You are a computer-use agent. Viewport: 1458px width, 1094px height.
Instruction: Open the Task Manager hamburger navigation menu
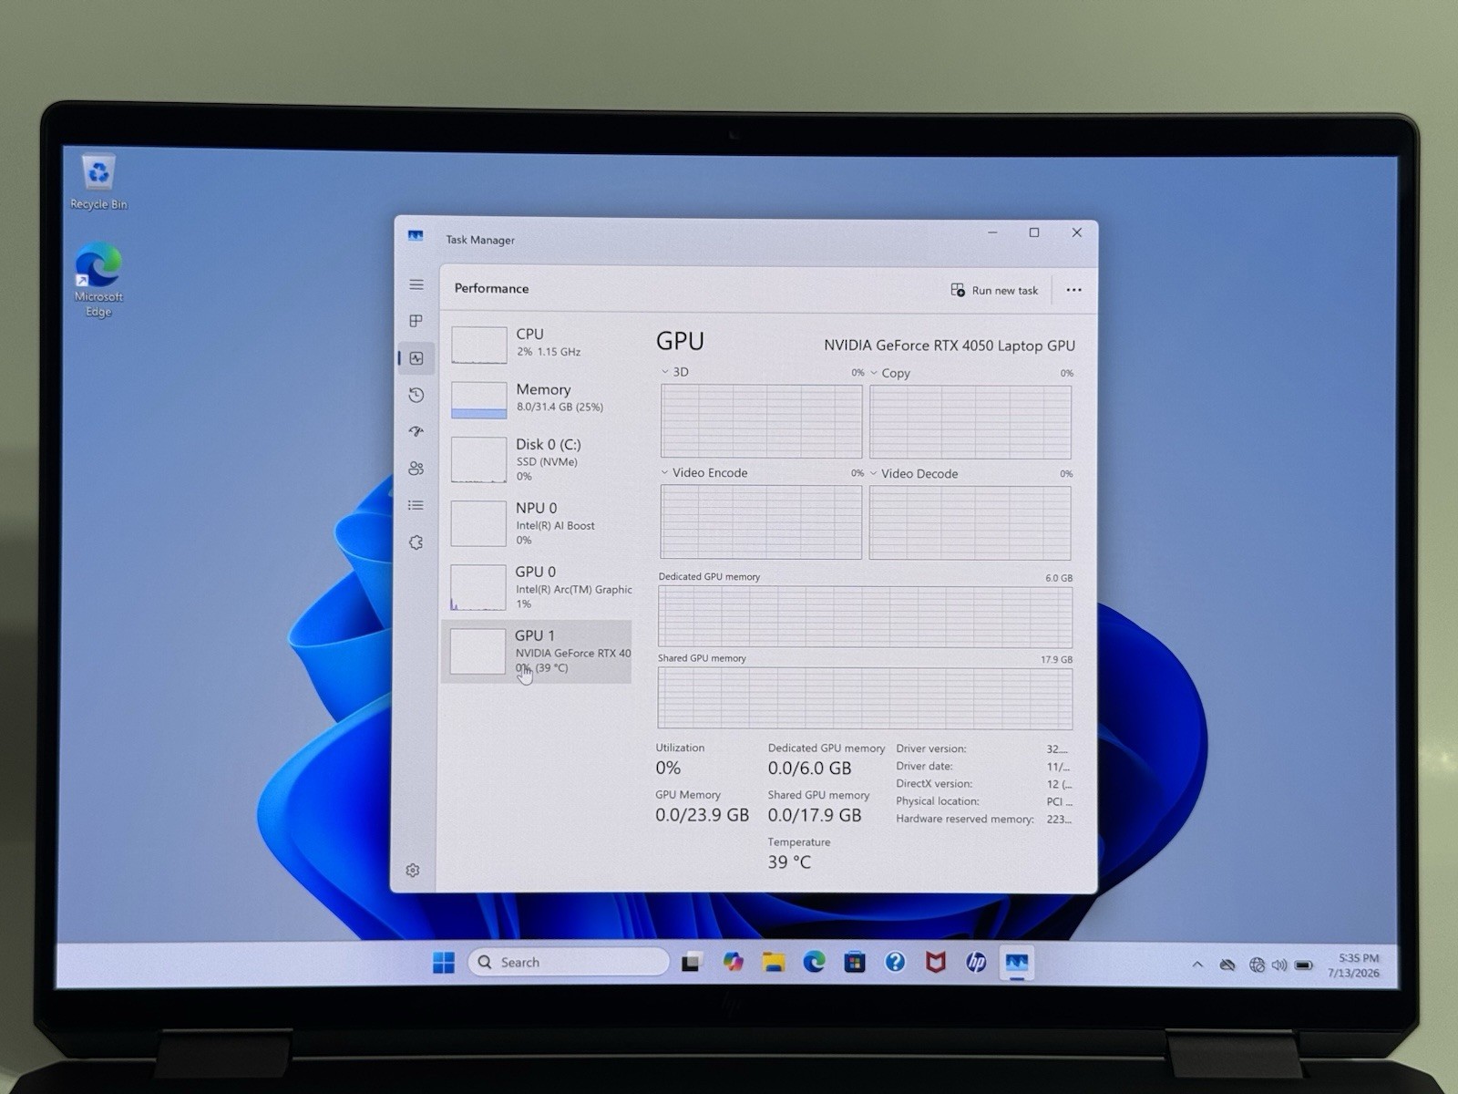[x=416, y=284]
